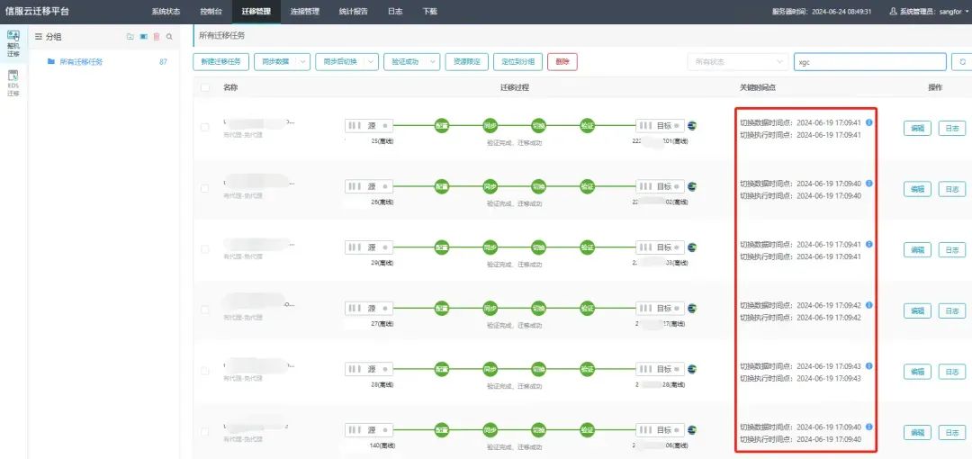This screenshot has height=459, width=972.
Task: Click the 切换 stage circle in source 29 row
Action: pos(539,247)
